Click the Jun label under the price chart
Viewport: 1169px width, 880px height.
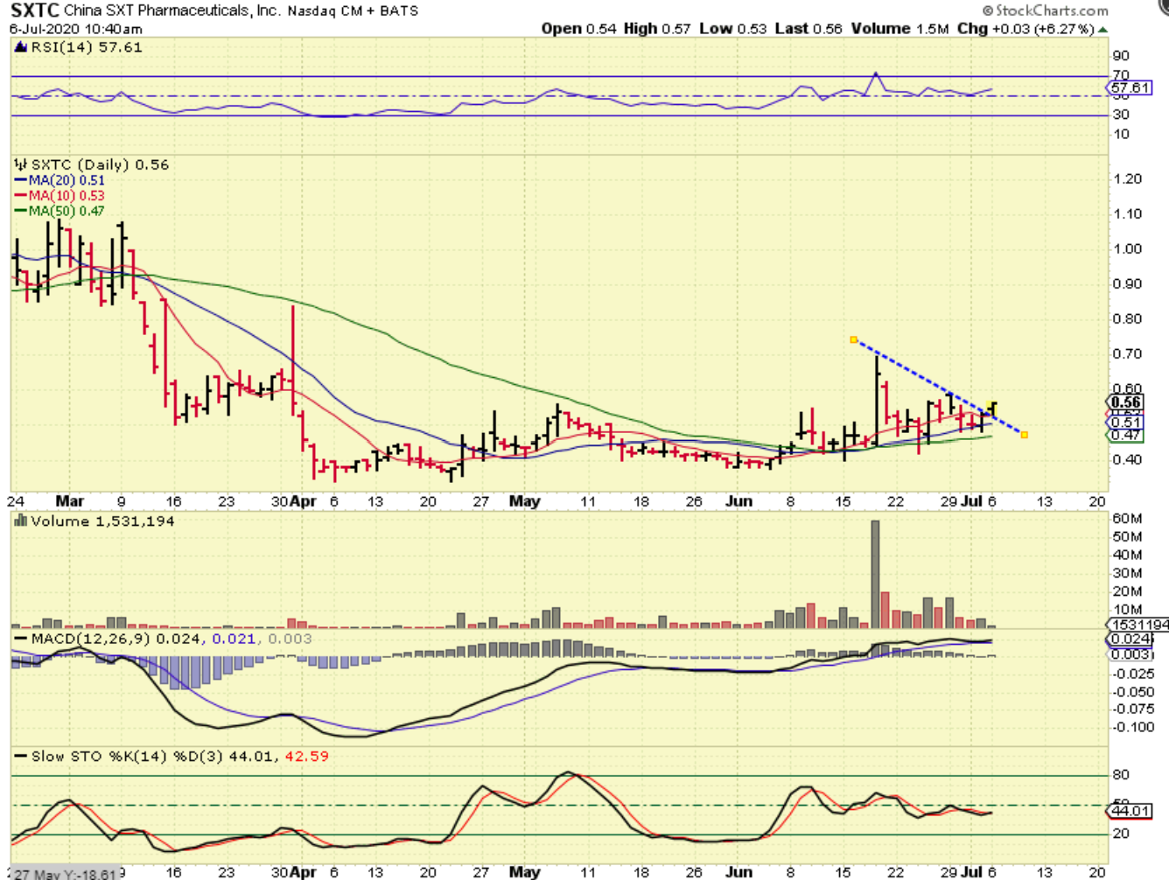point(739,501)
